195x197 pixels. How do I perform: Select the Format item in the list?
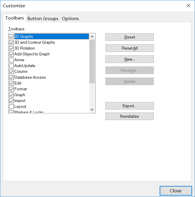pyautogui.click(x=20, y=89)
